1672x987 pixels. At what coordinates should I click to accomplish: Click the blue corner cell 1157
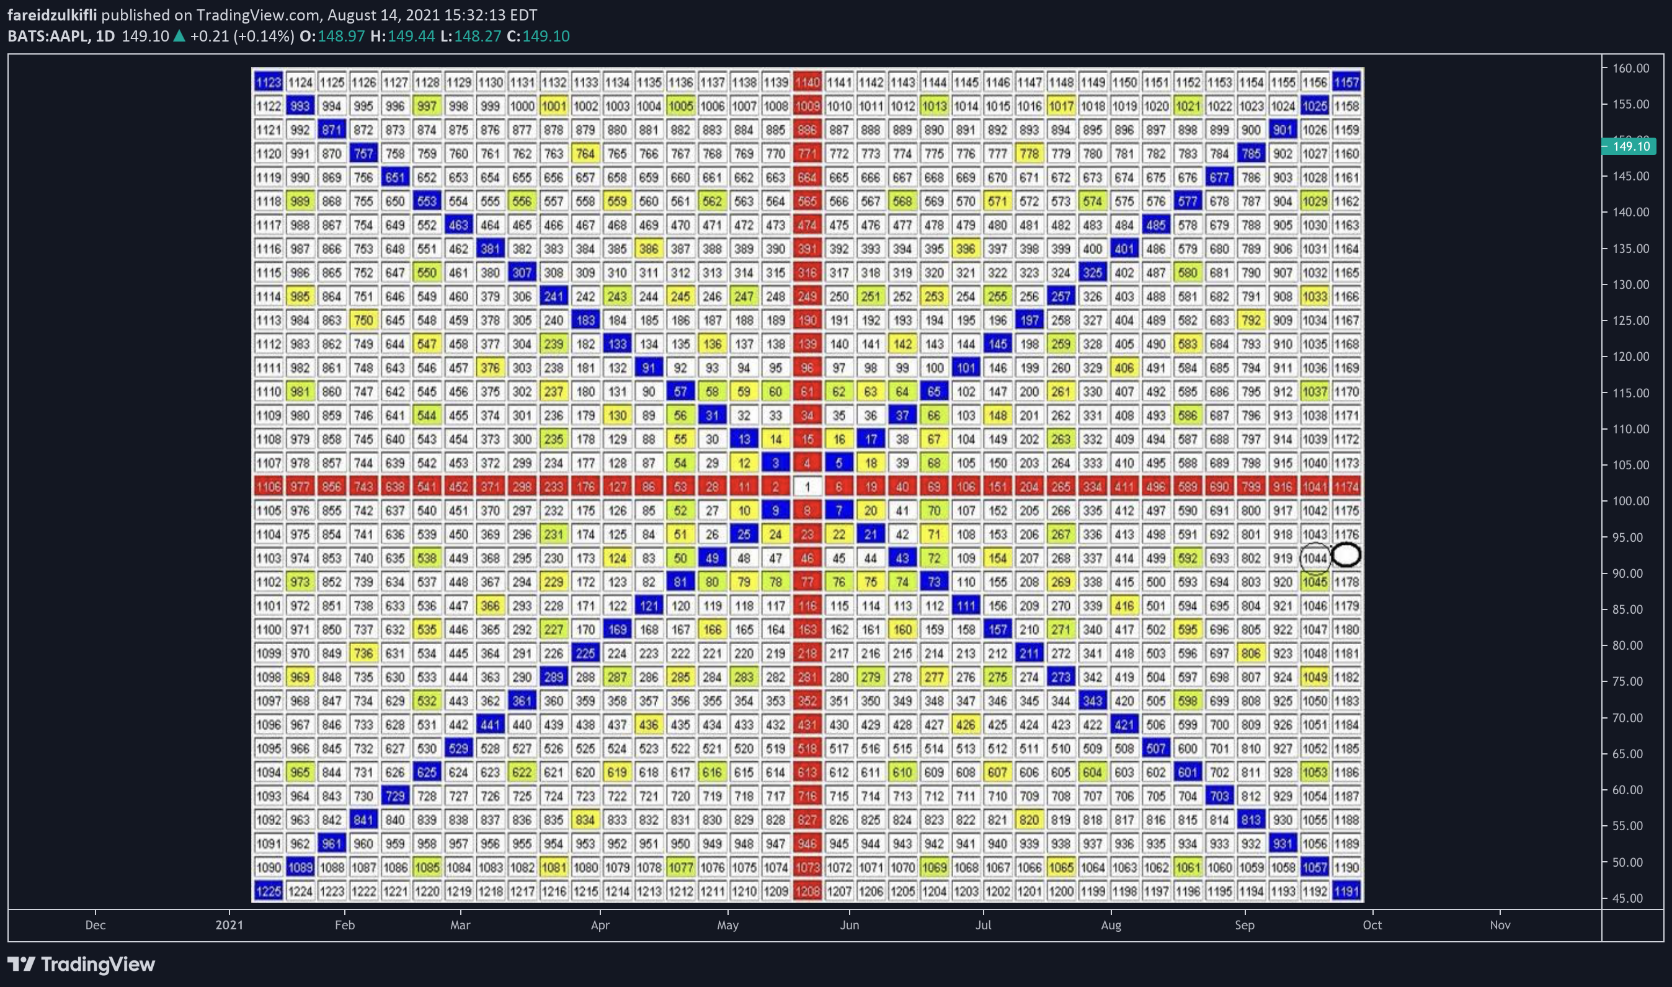tap(1346, 82)
